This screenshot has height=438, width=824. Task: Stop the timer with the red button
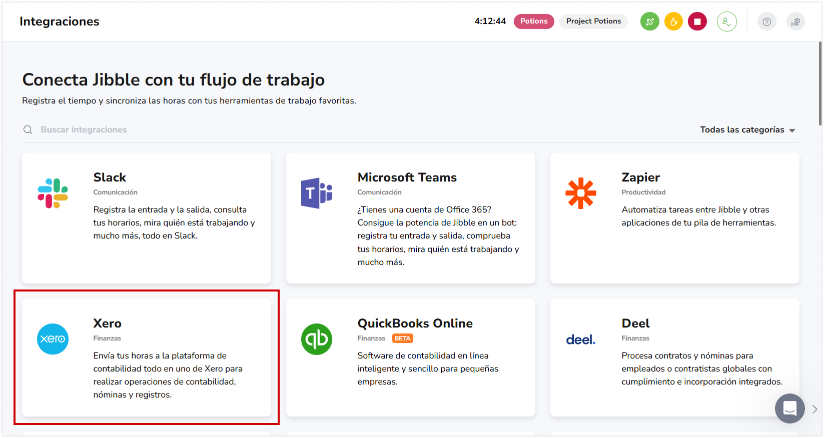point(697,21)
